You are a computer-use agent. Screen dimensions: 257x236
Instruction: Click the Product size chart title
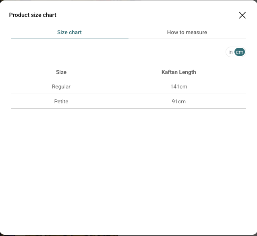point(33,15)
